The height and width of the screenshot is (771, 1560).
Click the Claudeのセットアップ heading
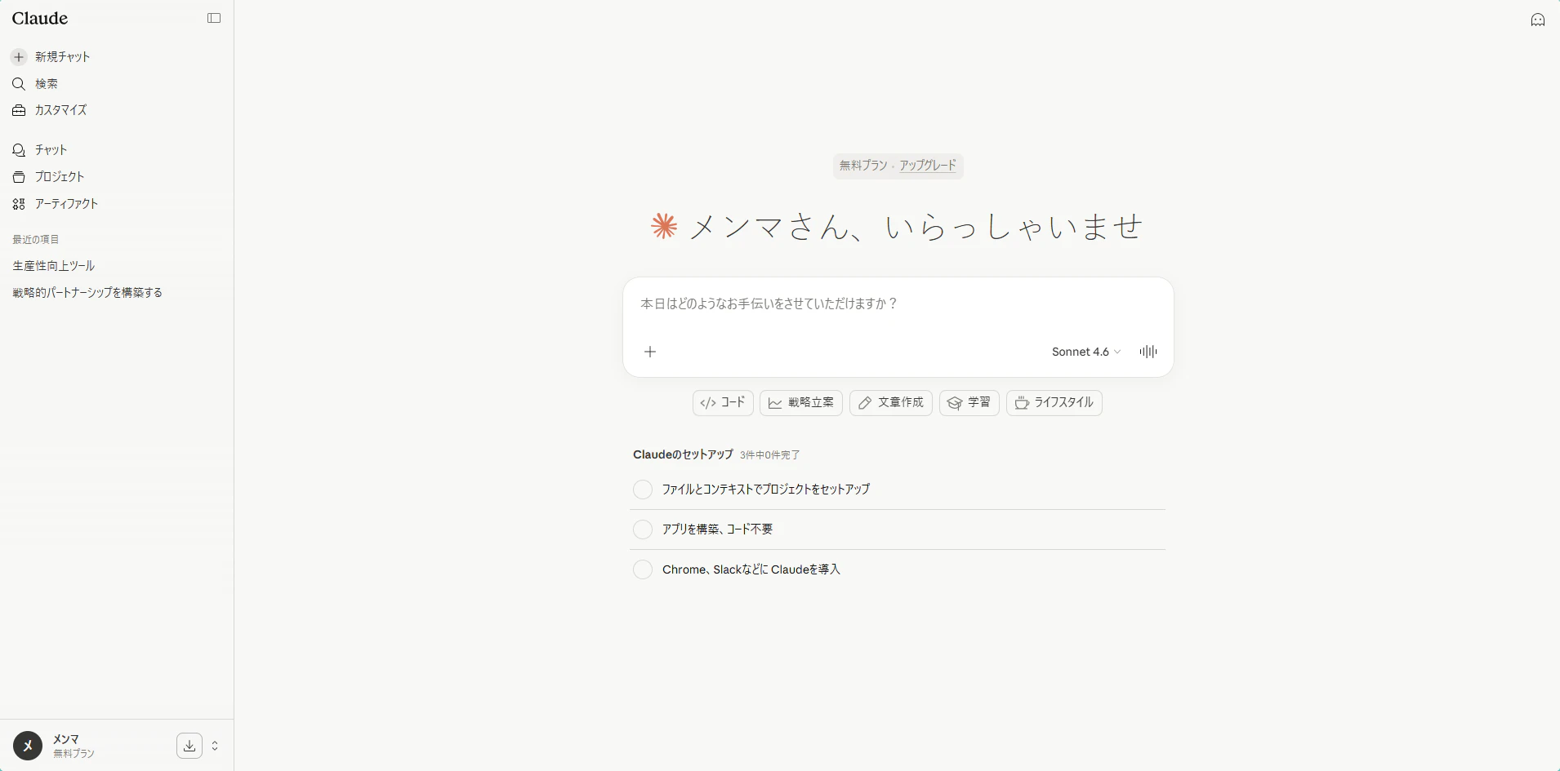tap(683, 455)
